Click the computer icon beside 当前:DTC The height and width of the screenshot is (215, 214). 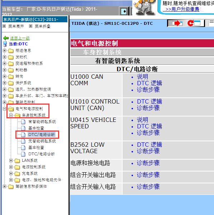click(x=5, y=44)
